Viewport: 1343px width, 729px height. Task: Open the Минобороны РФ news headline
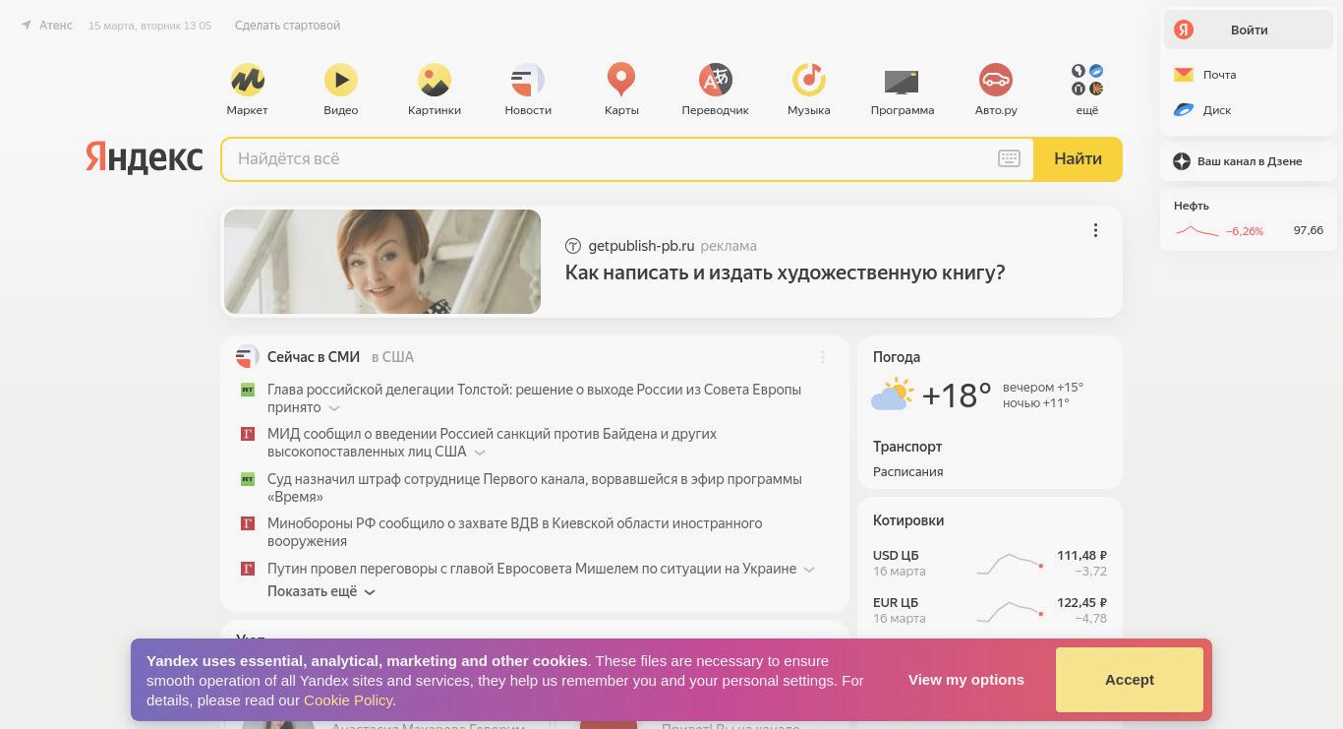tap(515, 532)
